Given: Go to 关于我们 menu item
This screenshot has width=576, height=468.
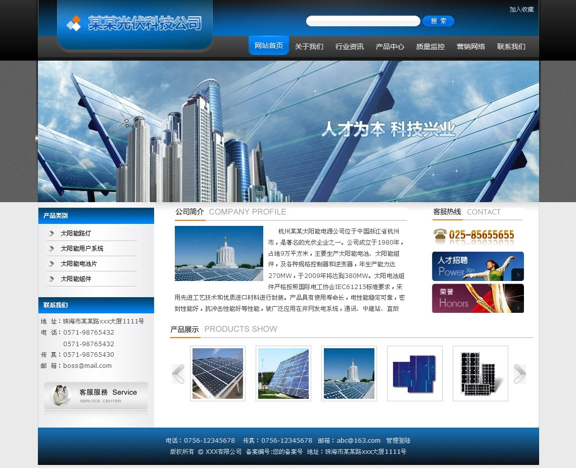Looking at the screenshot, I should click(309, 46).
